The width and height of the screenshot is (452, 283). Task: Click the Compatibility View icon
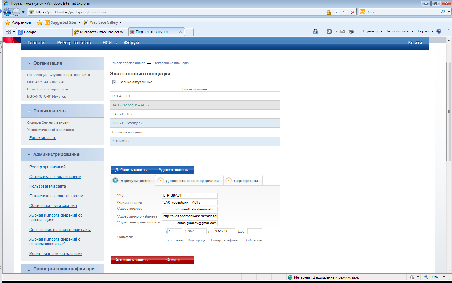click(337, 12)
